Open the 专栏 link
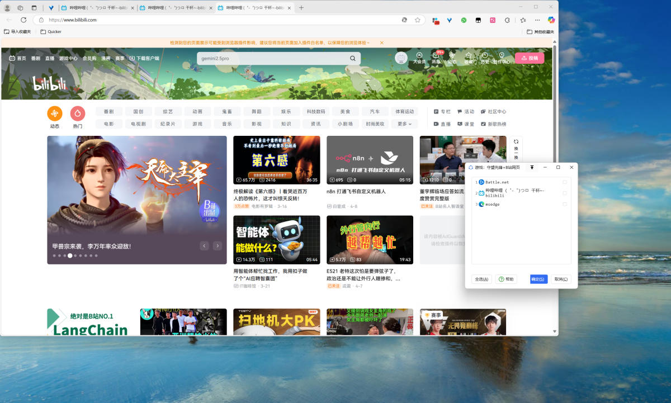Image resolution: width=671 pixels, height=403 pixels. (x=442, y=112)
